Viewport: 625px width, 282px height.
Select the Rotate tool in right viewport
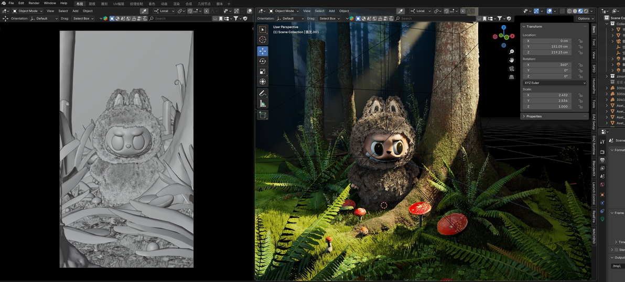tap(263, 61)
